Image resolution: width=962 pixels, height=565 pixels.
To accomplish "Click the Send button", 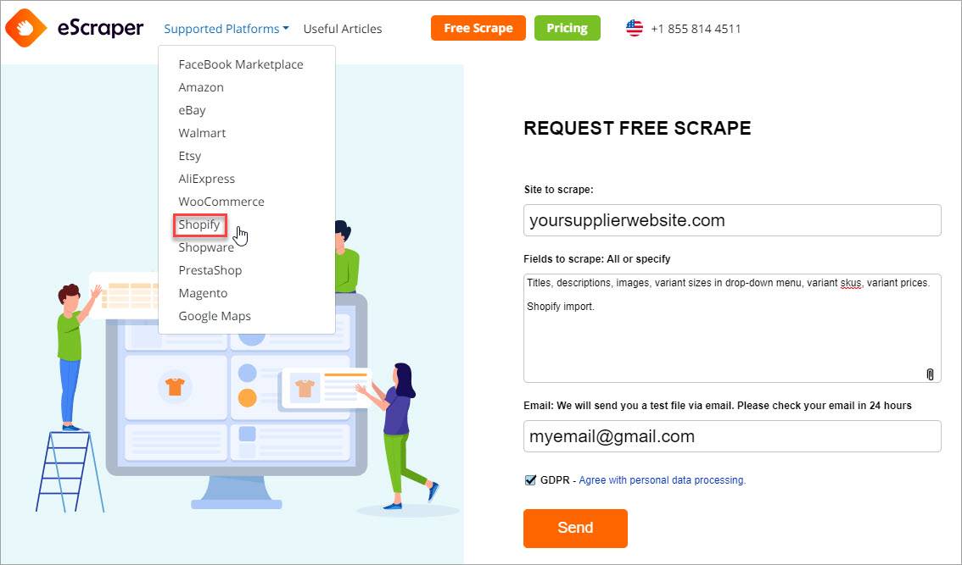I will tap(575, 528).
